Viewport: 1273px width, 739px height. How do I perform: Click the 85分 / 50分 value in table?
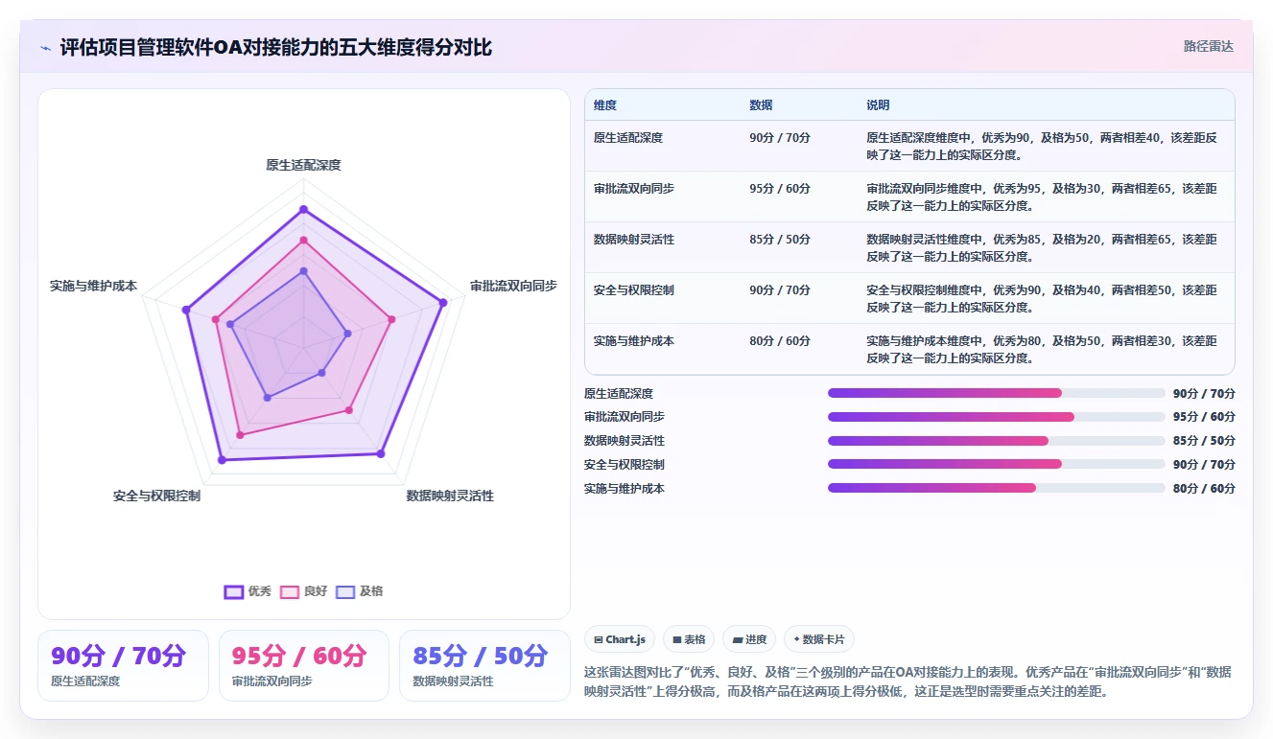pos(780,240)
